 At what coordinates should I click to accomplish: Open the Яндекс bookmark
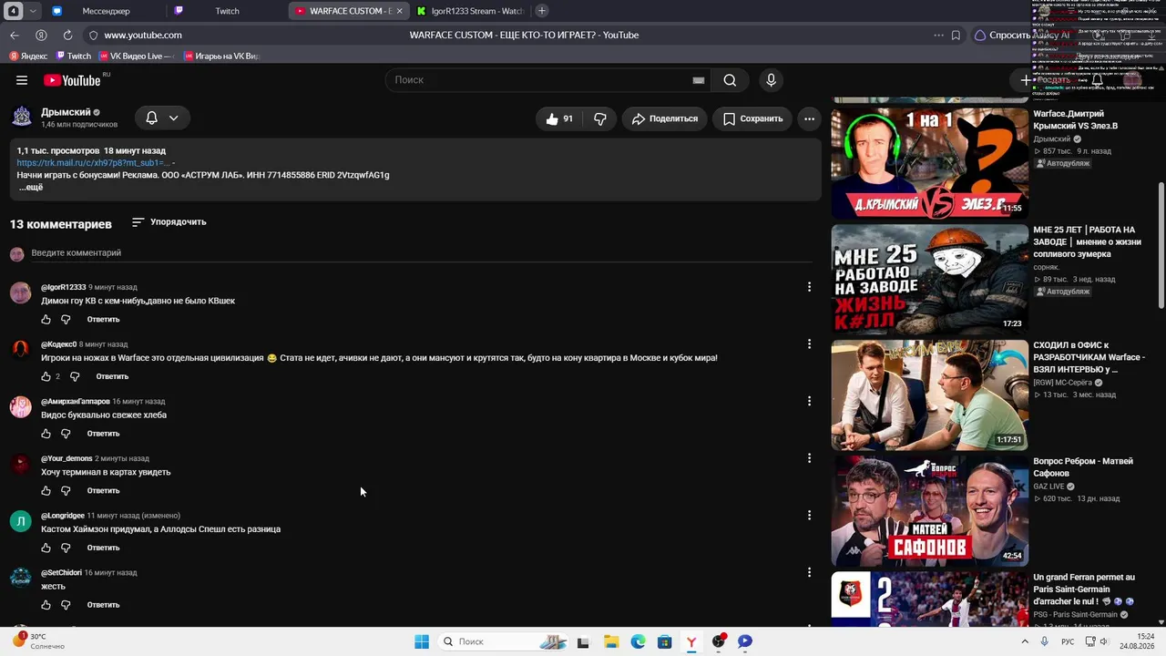pos(27,56)
